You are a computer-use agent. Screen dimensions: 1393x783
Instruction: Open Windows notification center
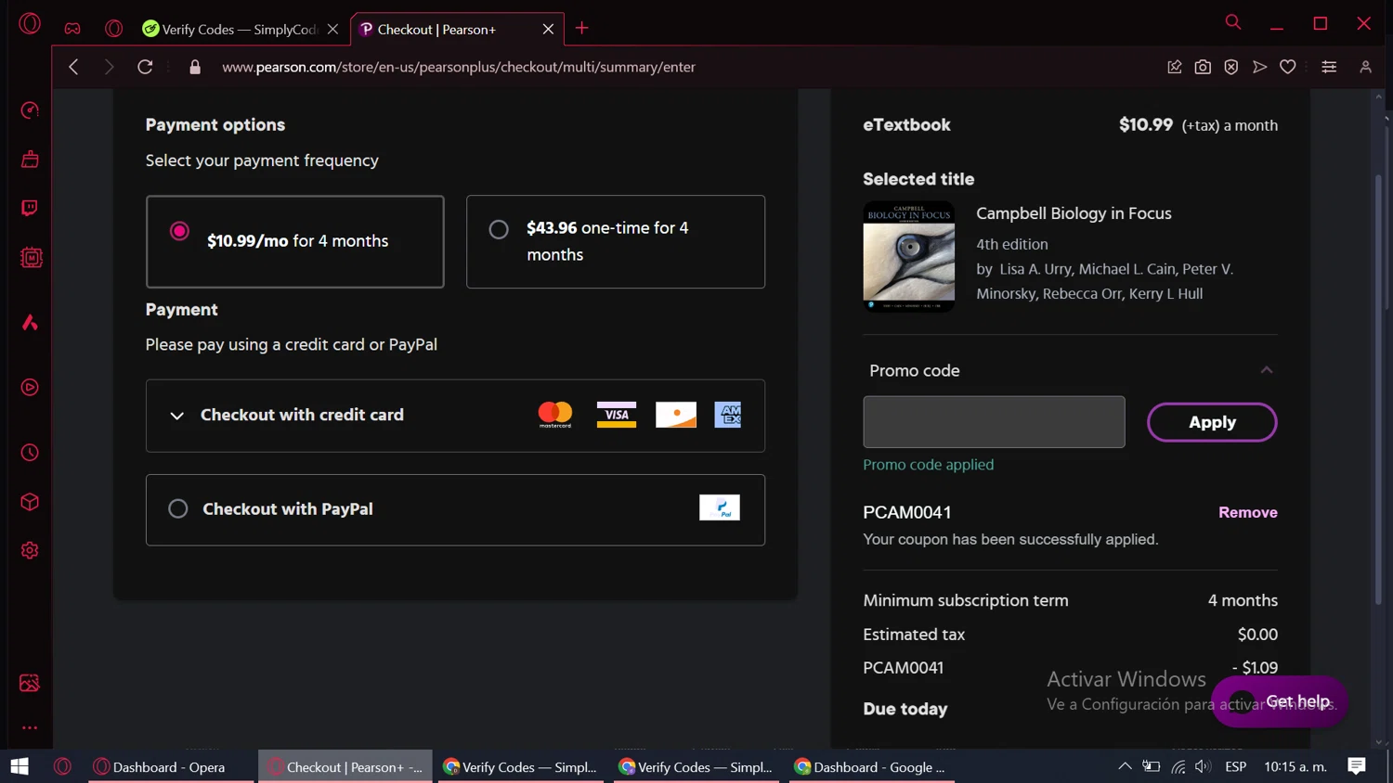coord(1357,766)
